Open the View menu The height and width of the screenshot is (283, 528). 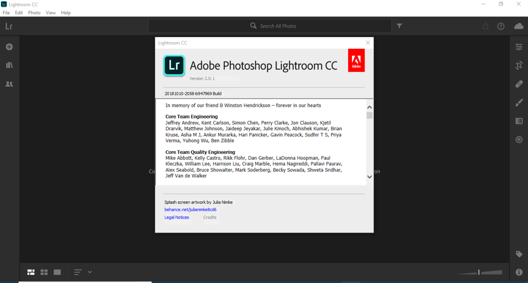click(51, 13)
